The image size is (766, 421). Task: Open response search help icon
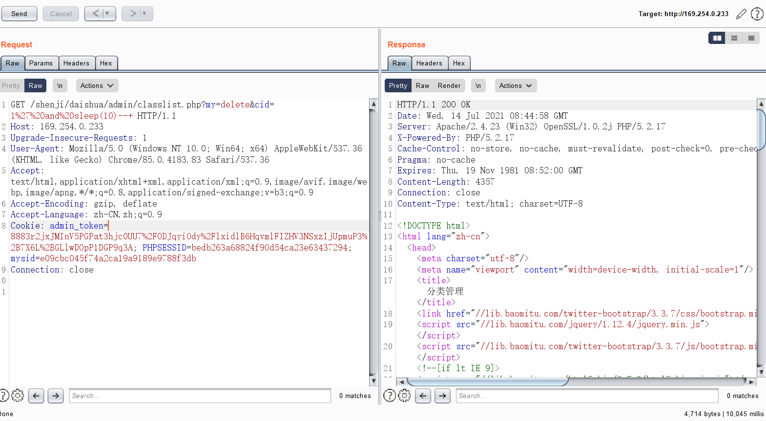point(390,396)
